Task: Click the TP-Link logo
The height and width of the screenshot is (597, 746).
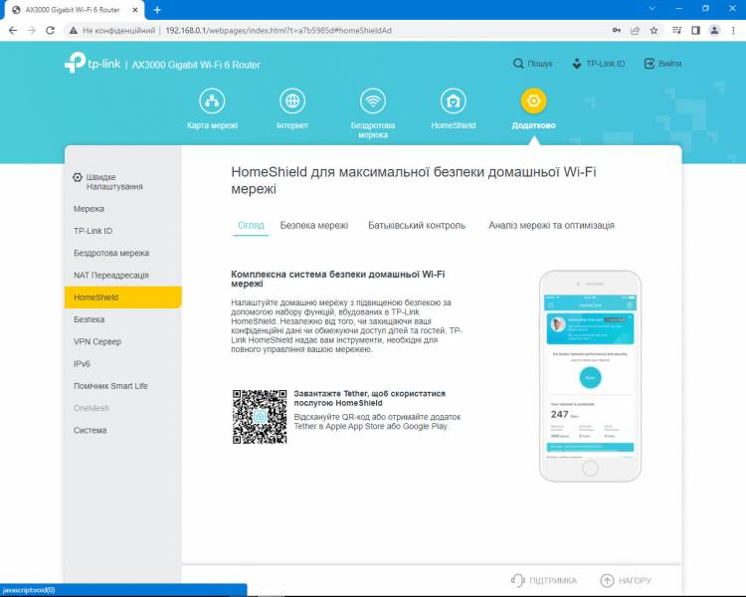Action: tap(92, 64)
